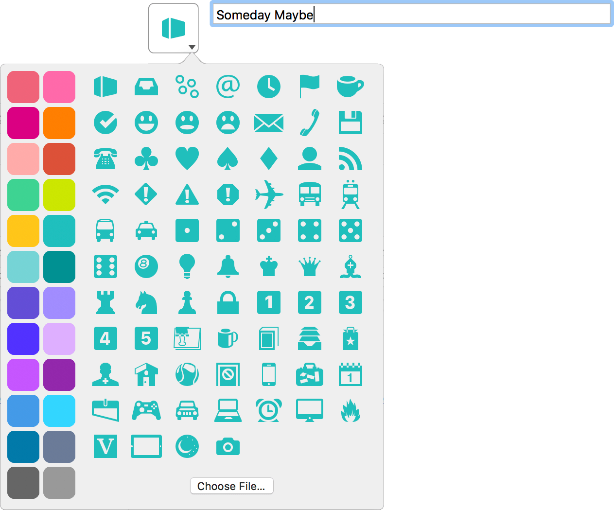Select the sealed envelope icon
The height and width of the screenshot is (510, 614).
269,122
